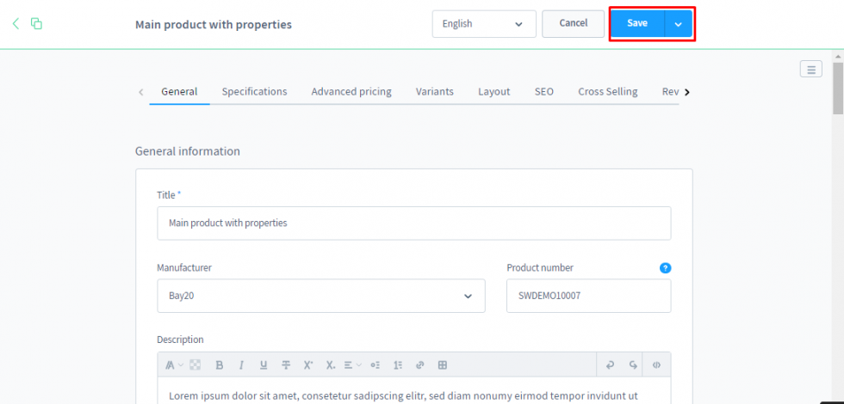
Task: Switch editor to code view
Action: (656, 365)
